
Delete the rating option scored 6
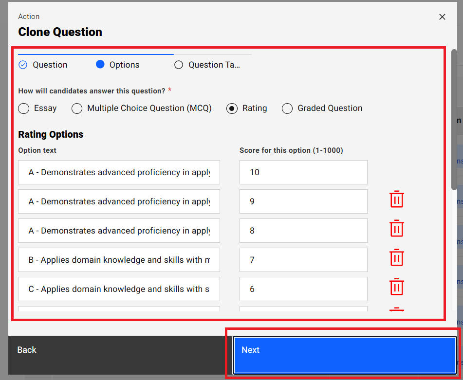(x=396, y=287)
